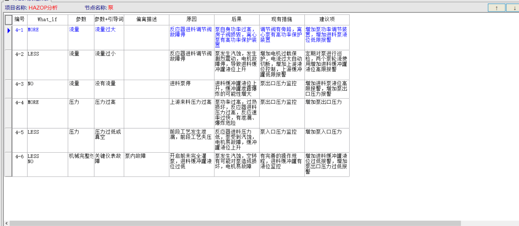Click the 泵入口压力监控 cell
Screen dimensions: 519x226
pyautogui.click(x=282, y=140)
